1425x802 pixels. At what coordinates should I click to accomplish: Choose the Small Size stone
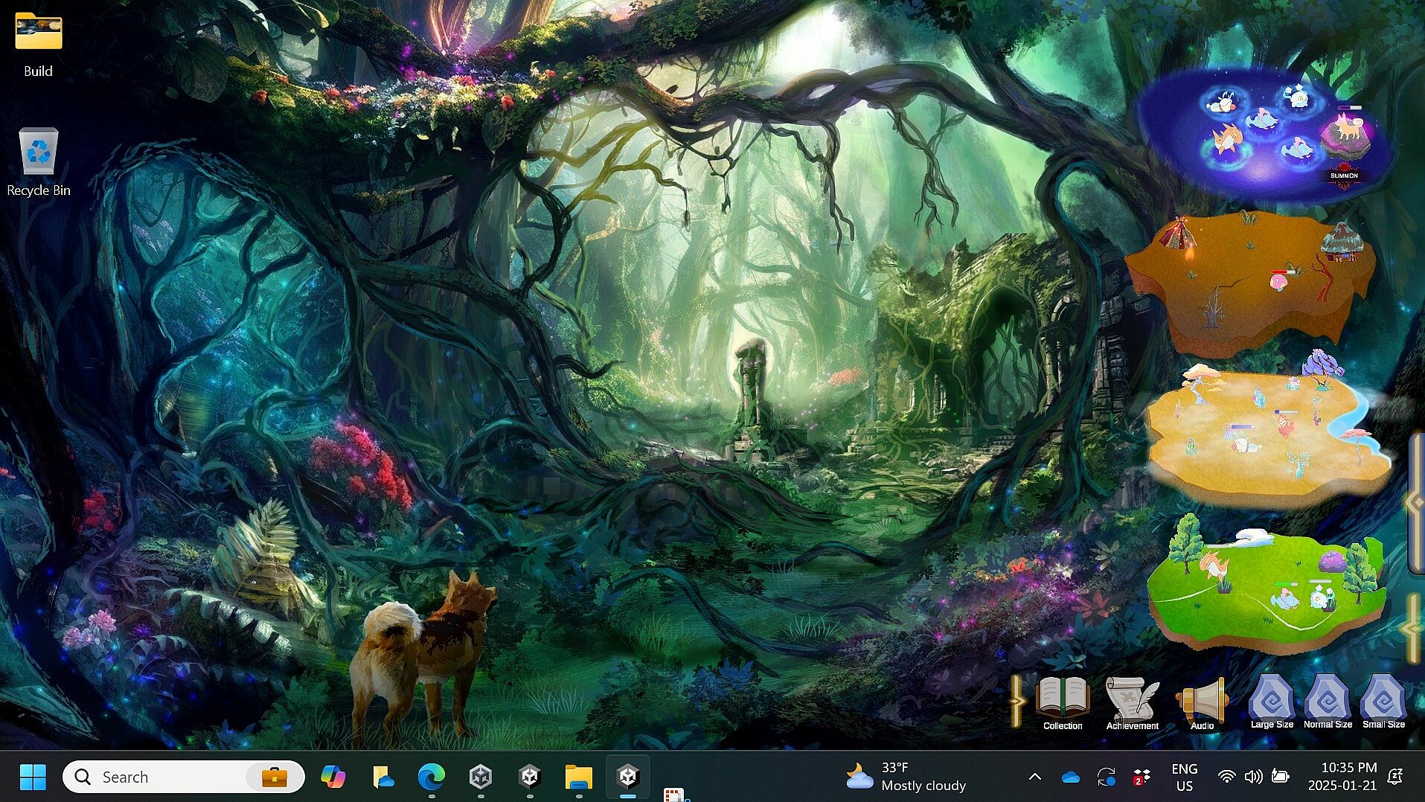coord(1383,701)
